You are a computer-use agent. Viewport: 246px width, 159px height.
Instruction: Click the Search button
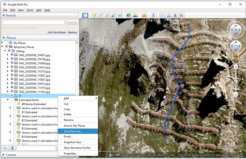72,22
